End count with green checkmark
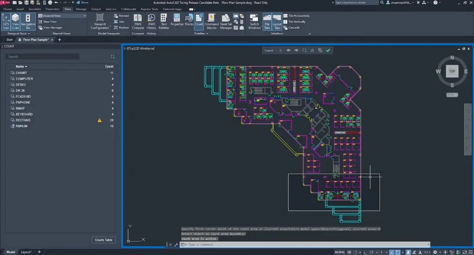 click(x=328, y=50)
